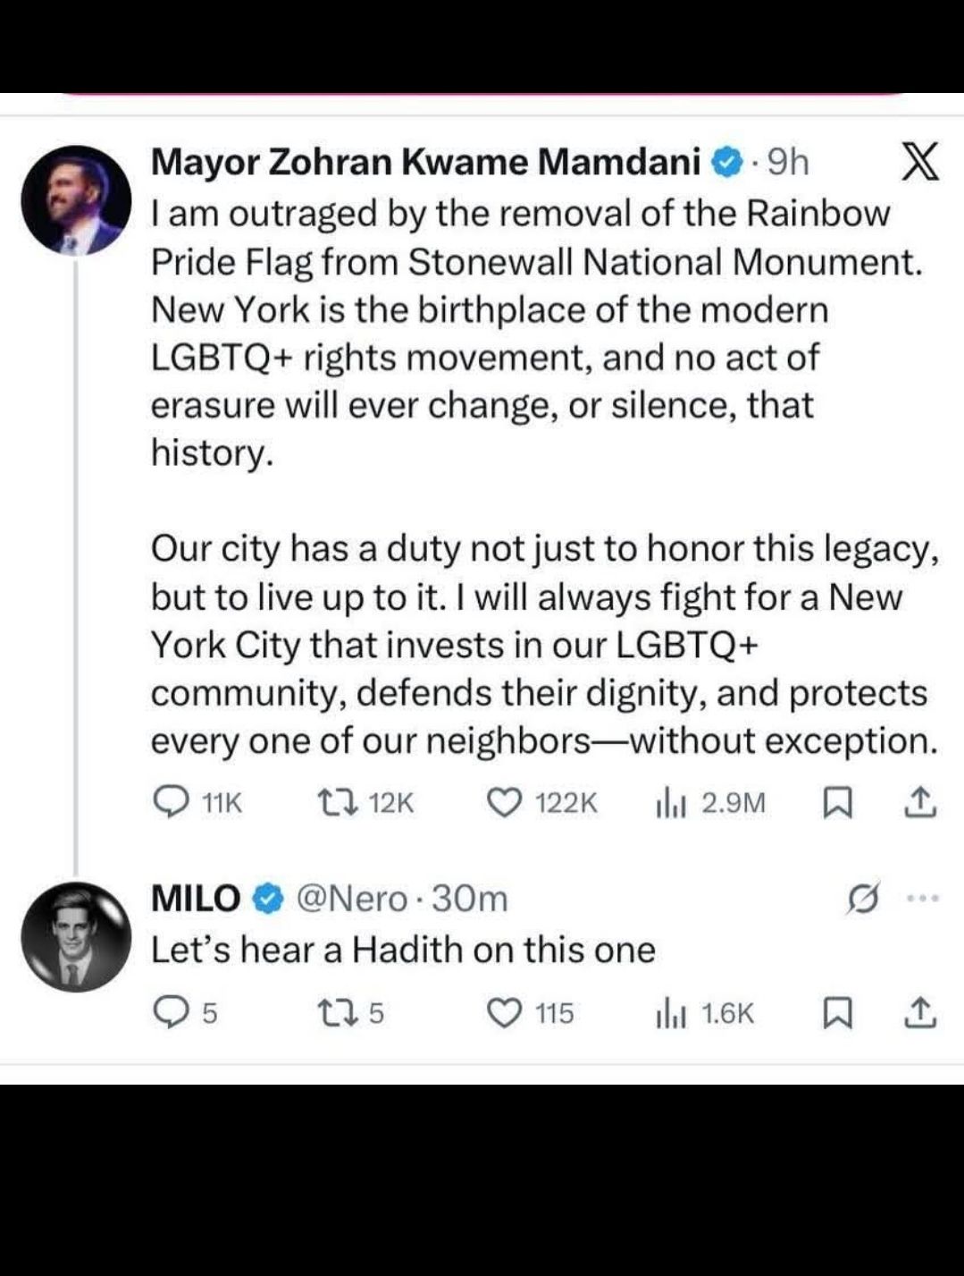Click MILO's profile picture
The width and height of the screenshot is (964, 1276).
pyautogui.click(x=76, y=937)
